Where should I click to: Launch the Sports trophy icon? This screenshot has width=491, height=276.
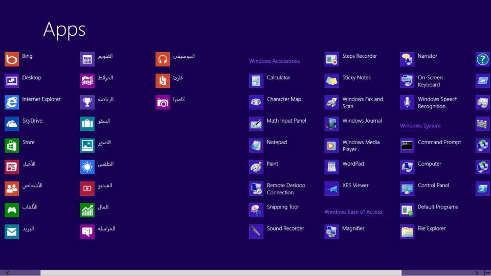click(87, 102)
